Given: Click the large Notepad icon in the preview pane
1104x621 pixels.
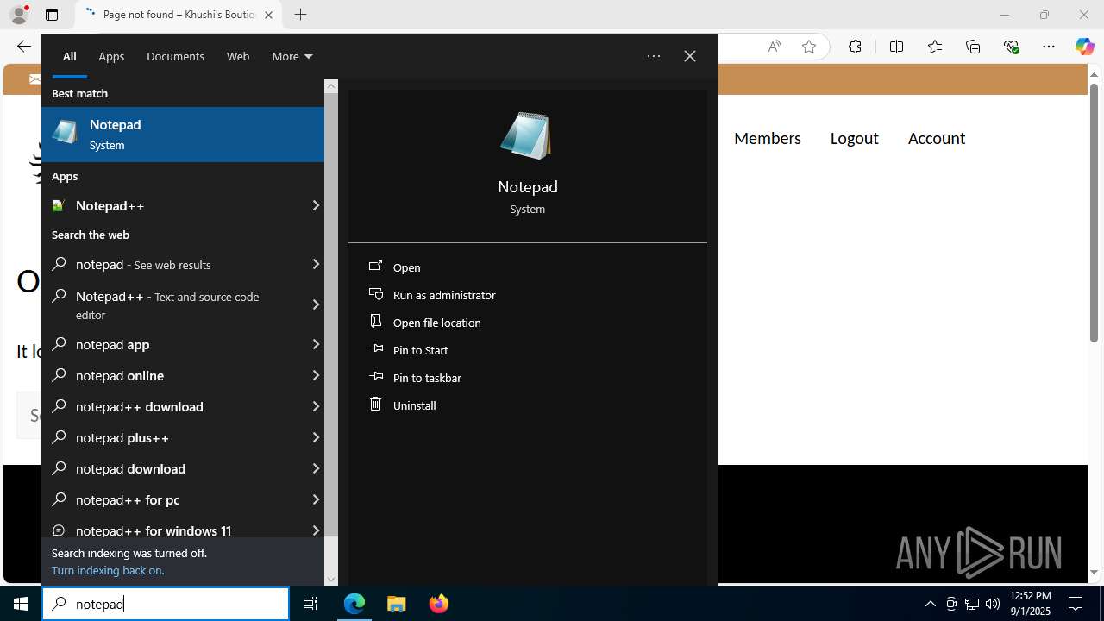Looking at the screenshot, I should pyautogui.click(x=526, y=135).
